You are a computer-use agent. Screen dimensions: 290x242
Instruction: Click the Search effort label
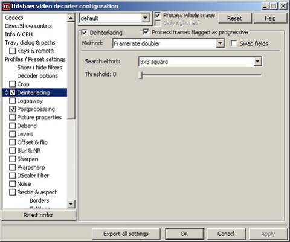[103, 61]
